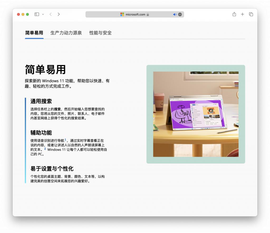Switch to the 生产力动力源泉 tab
The image size is (270, 233).
pyautogui.click(x=66, y=33)
